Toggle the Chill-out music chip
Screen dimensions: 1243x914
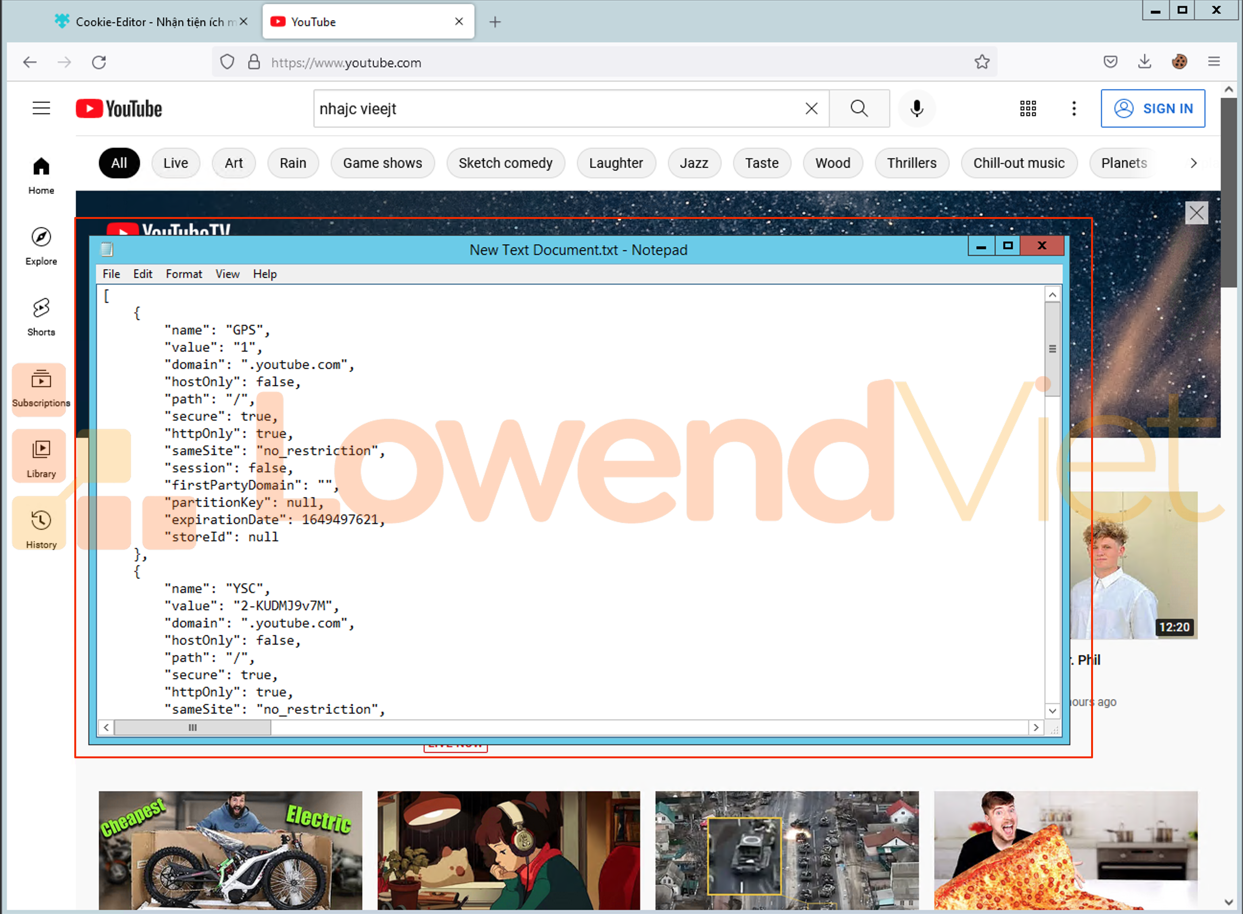tap(1018, 163)
